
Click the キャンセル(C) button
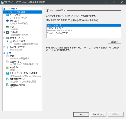coord(98,114)
